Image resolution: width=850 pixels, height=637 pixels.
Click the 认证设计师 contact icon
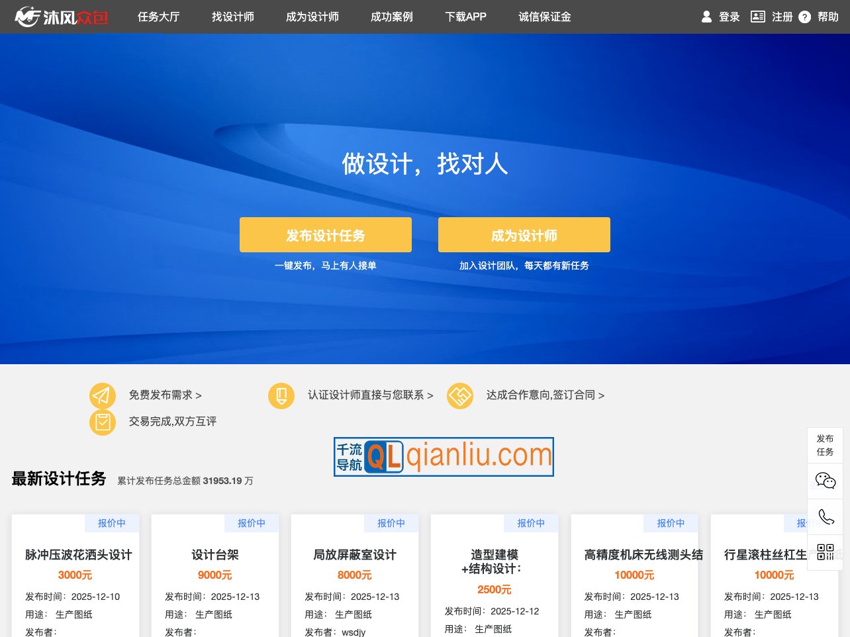click(281, 395)
